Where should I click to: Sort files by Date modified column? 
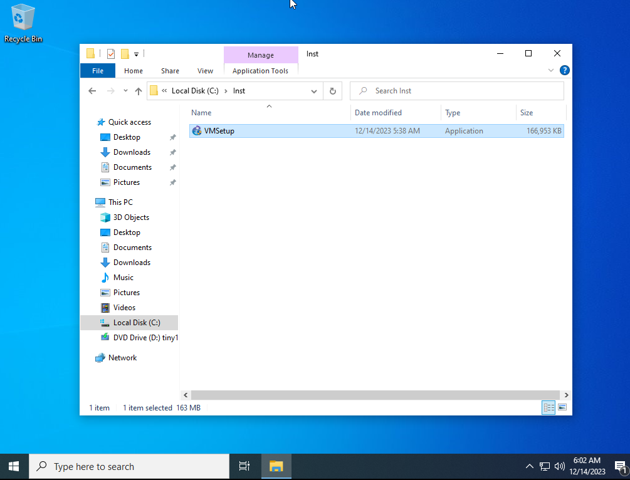click(x=396, y=112)
